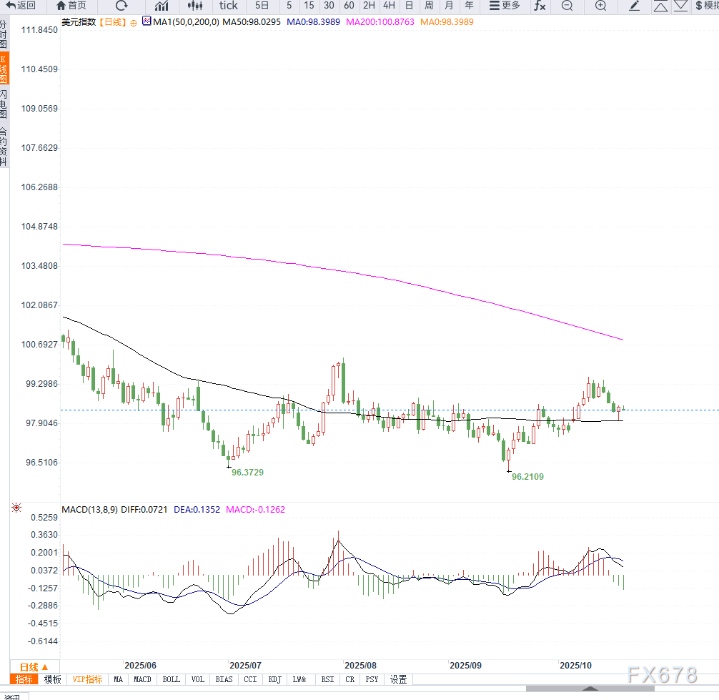Go to 首页 home page
719x700 pixels.
point(71,6)
